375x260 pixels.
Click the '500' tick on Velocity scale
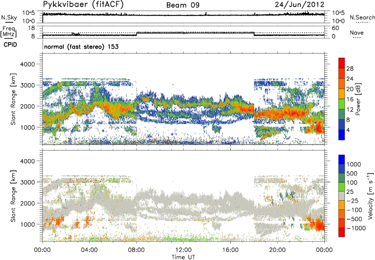(352, 173)
